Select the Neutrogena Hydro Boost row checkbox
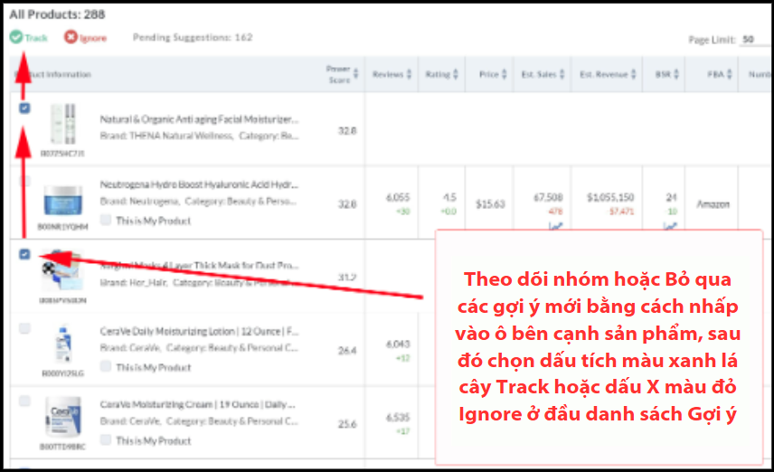774x472 pixels. (24, 182)
